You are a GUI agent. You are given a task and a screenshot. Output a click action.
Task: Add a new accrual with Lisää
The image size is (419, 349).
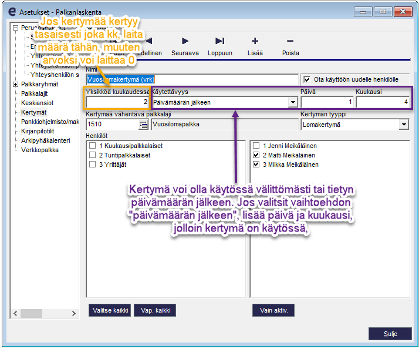pos(255,46)
